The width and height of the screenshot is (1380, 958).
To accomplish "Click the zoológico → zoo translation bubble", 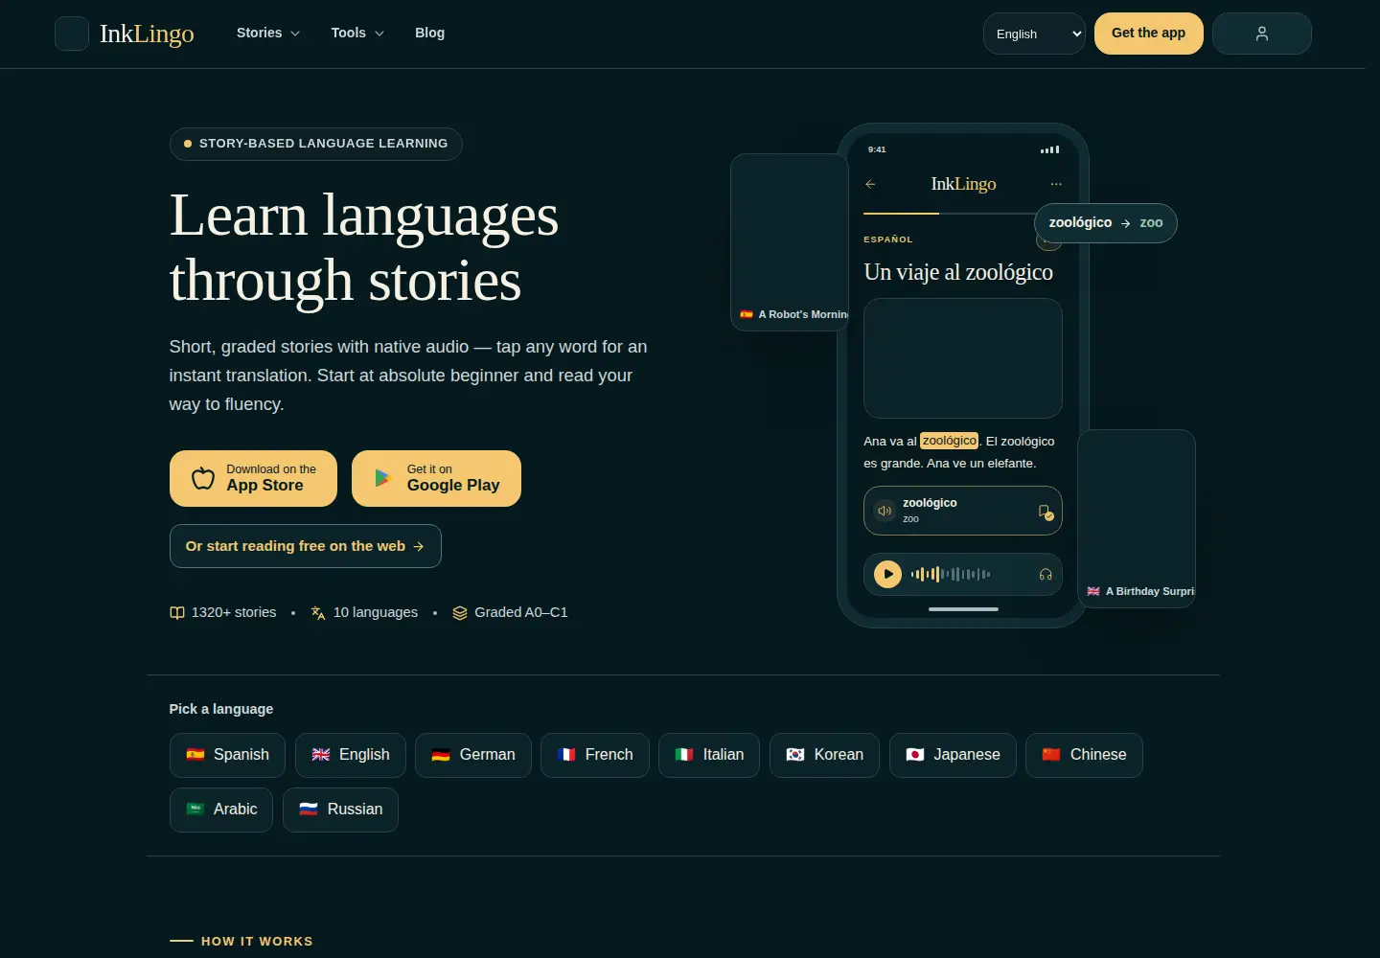I will click(x=1106, y=223).
